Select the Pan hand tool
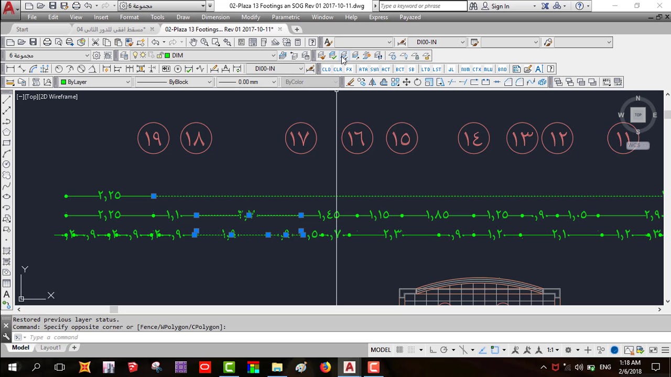This screenshot has height=377, width=671. click(x=193, y=42)
